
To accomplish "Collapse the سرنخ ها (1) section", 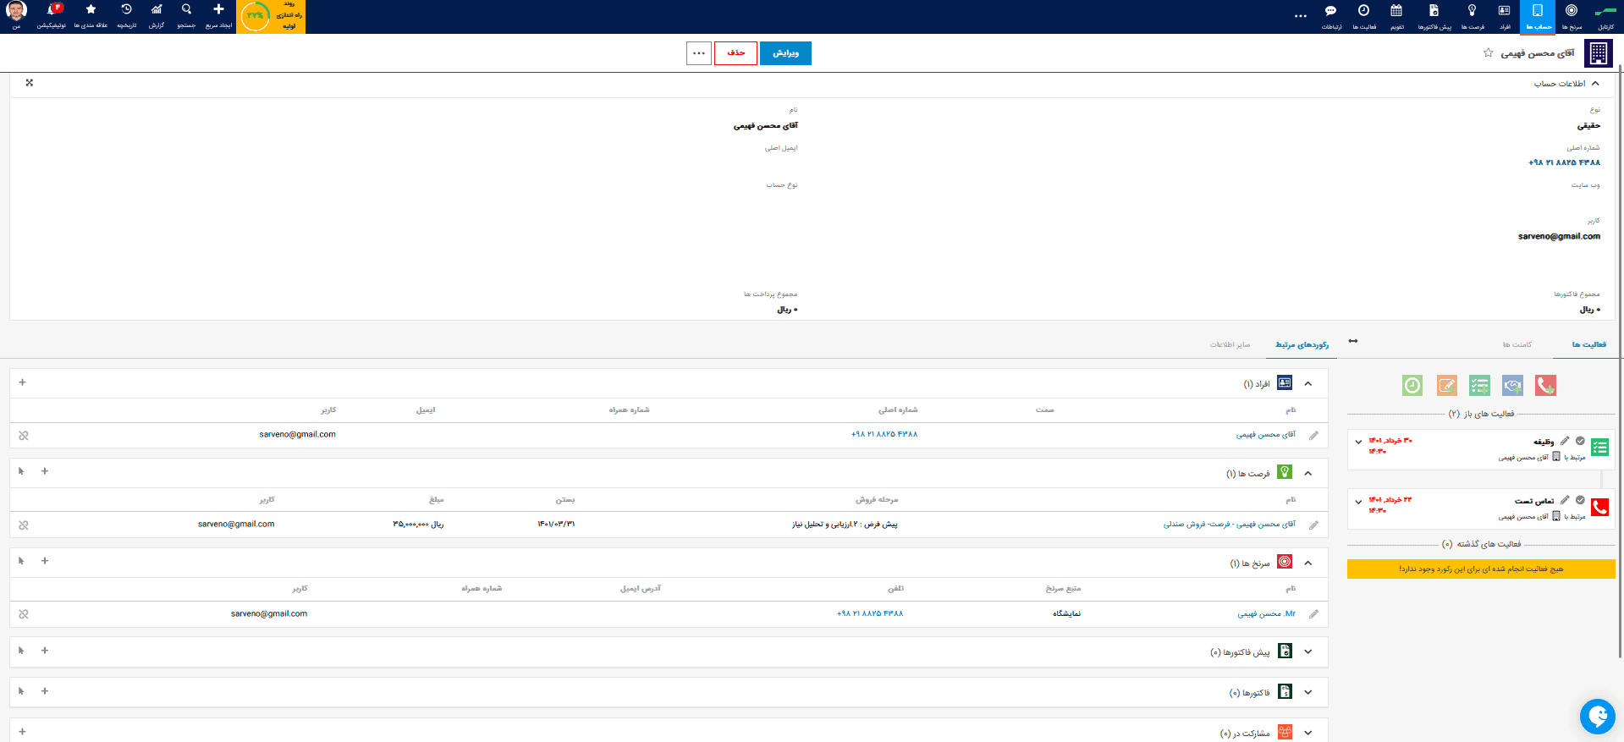I will coord(1308,563).
